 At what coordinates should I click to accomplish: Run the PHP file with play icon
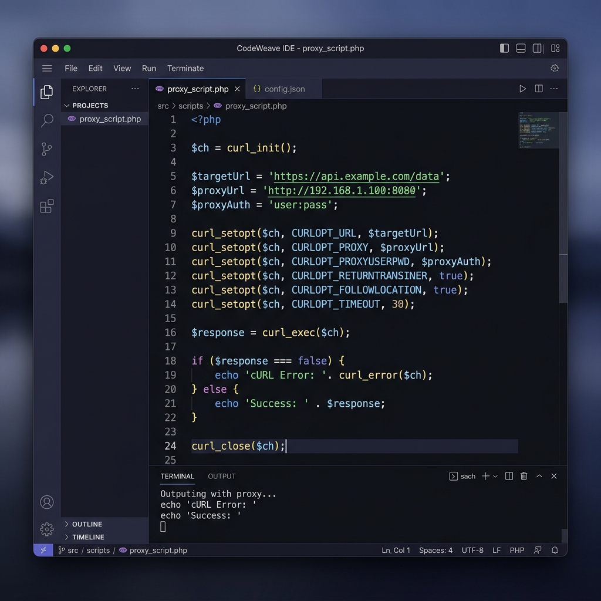pos(522,89)
